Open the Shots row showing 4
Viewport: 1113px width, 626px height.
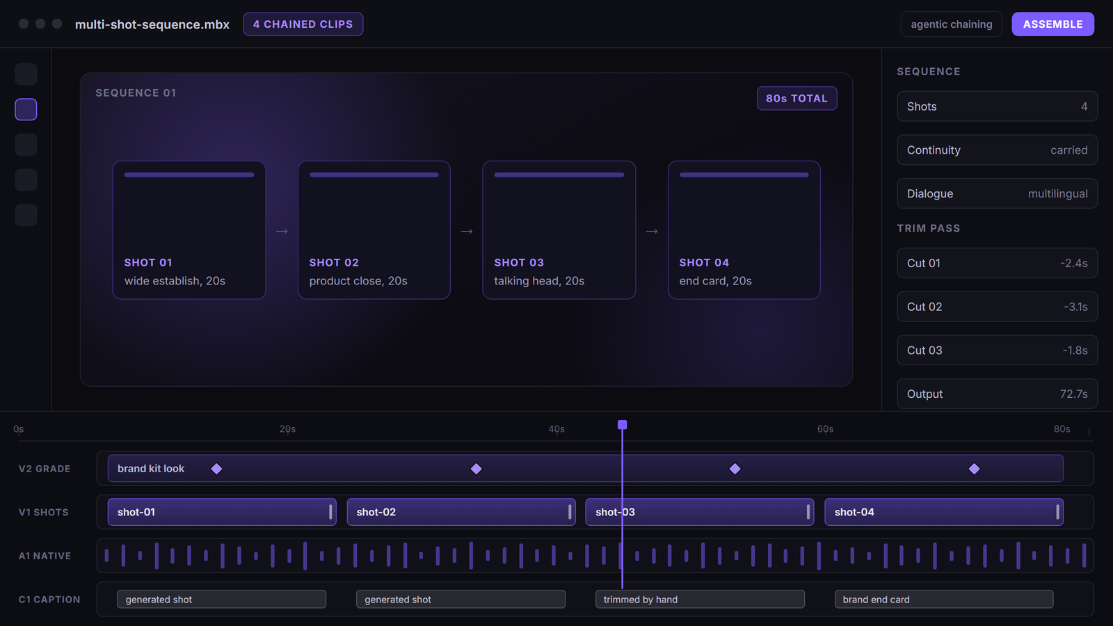pyautogui.click(x=997, y=106)
